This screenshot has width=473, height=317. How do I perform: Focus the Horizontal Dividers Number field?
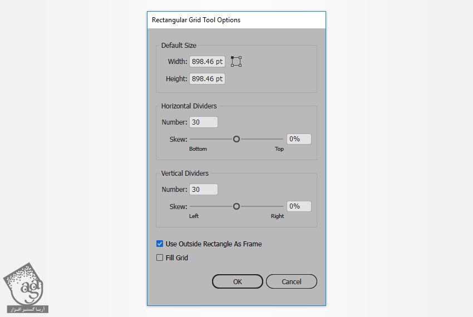tap(203, 122)
